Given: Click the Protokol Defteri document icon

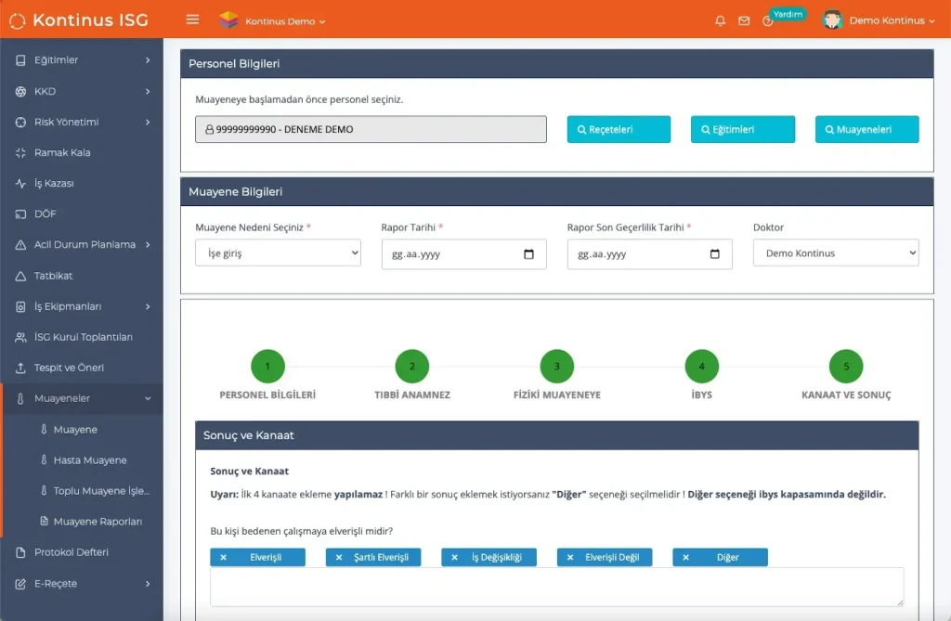Looking at the screenshot, I should coord(20,552).
